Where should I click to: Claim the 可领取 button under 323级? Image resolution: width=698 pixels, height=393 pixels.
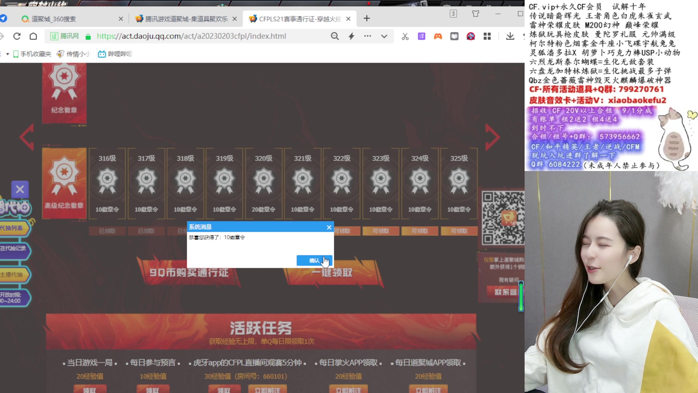(x=381, y=231)
